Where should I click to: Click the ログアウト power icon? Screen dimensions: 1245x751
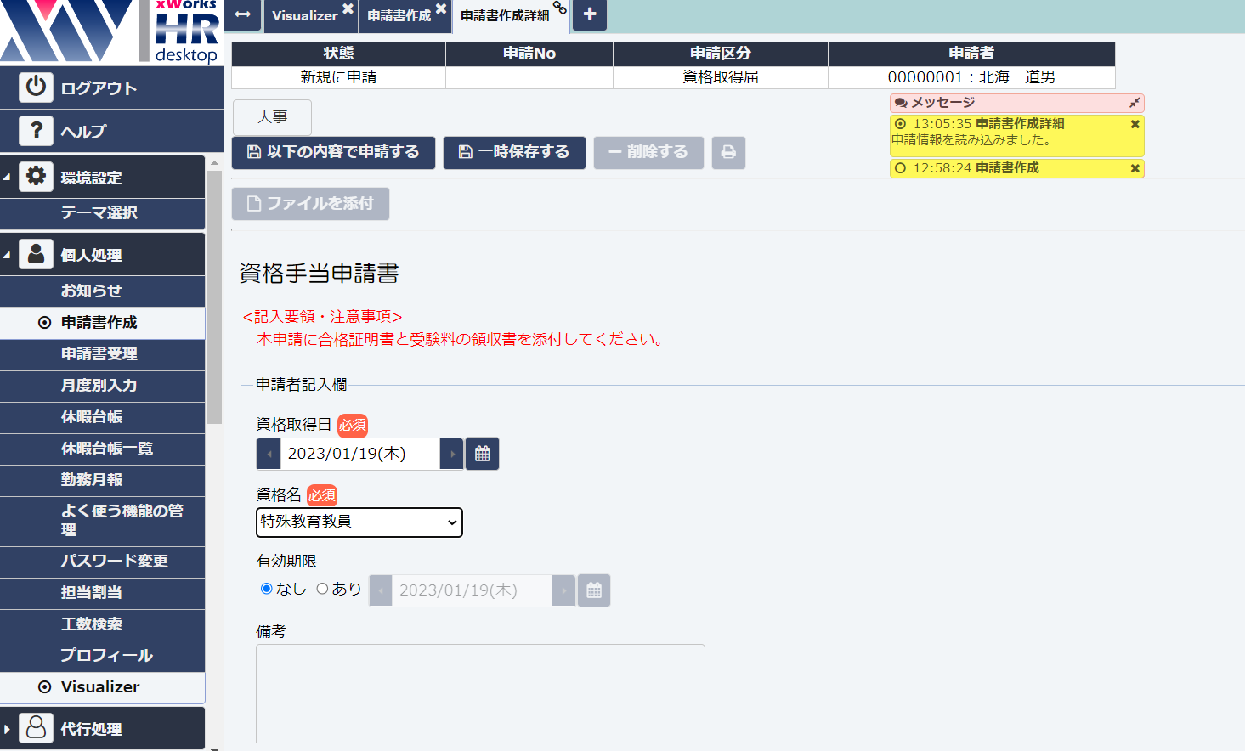(36, 88)
